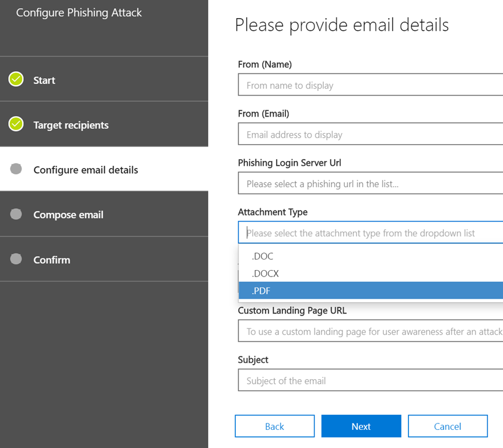Click into the From (Email) field
Screen dimensions: 503x448
tap(371, 135)
